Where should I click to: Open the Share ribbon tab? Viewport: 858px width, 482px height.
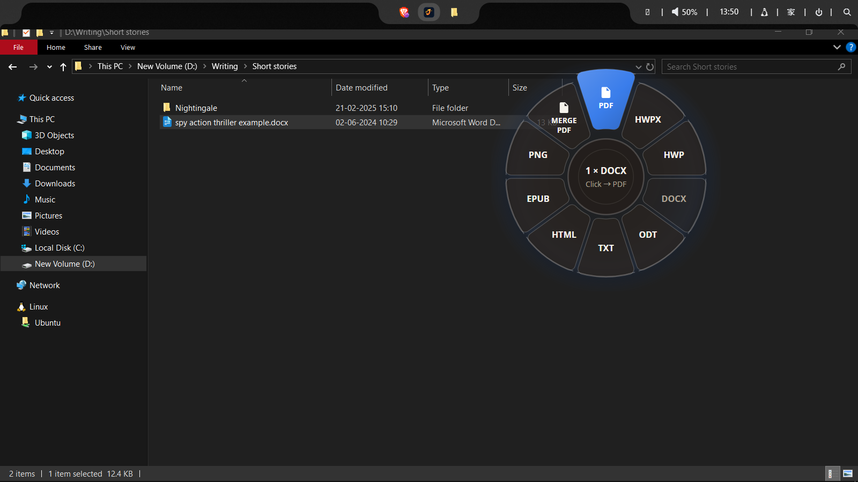(93, 47)
